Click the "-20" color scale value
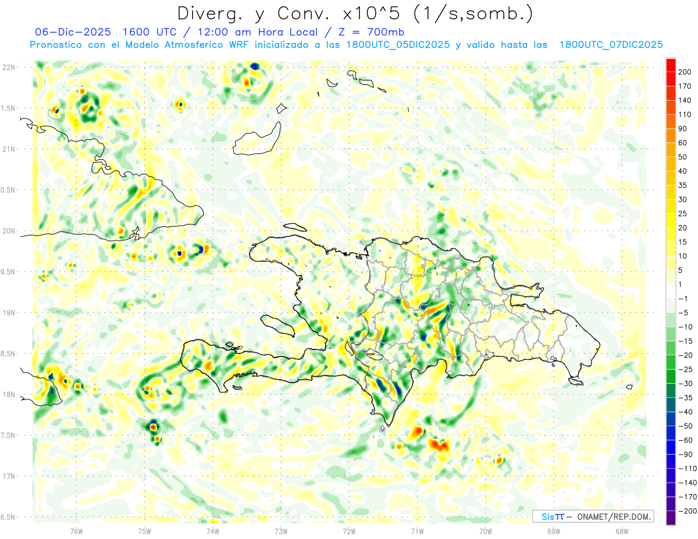 pyautogui.click(x=685, y=355)
